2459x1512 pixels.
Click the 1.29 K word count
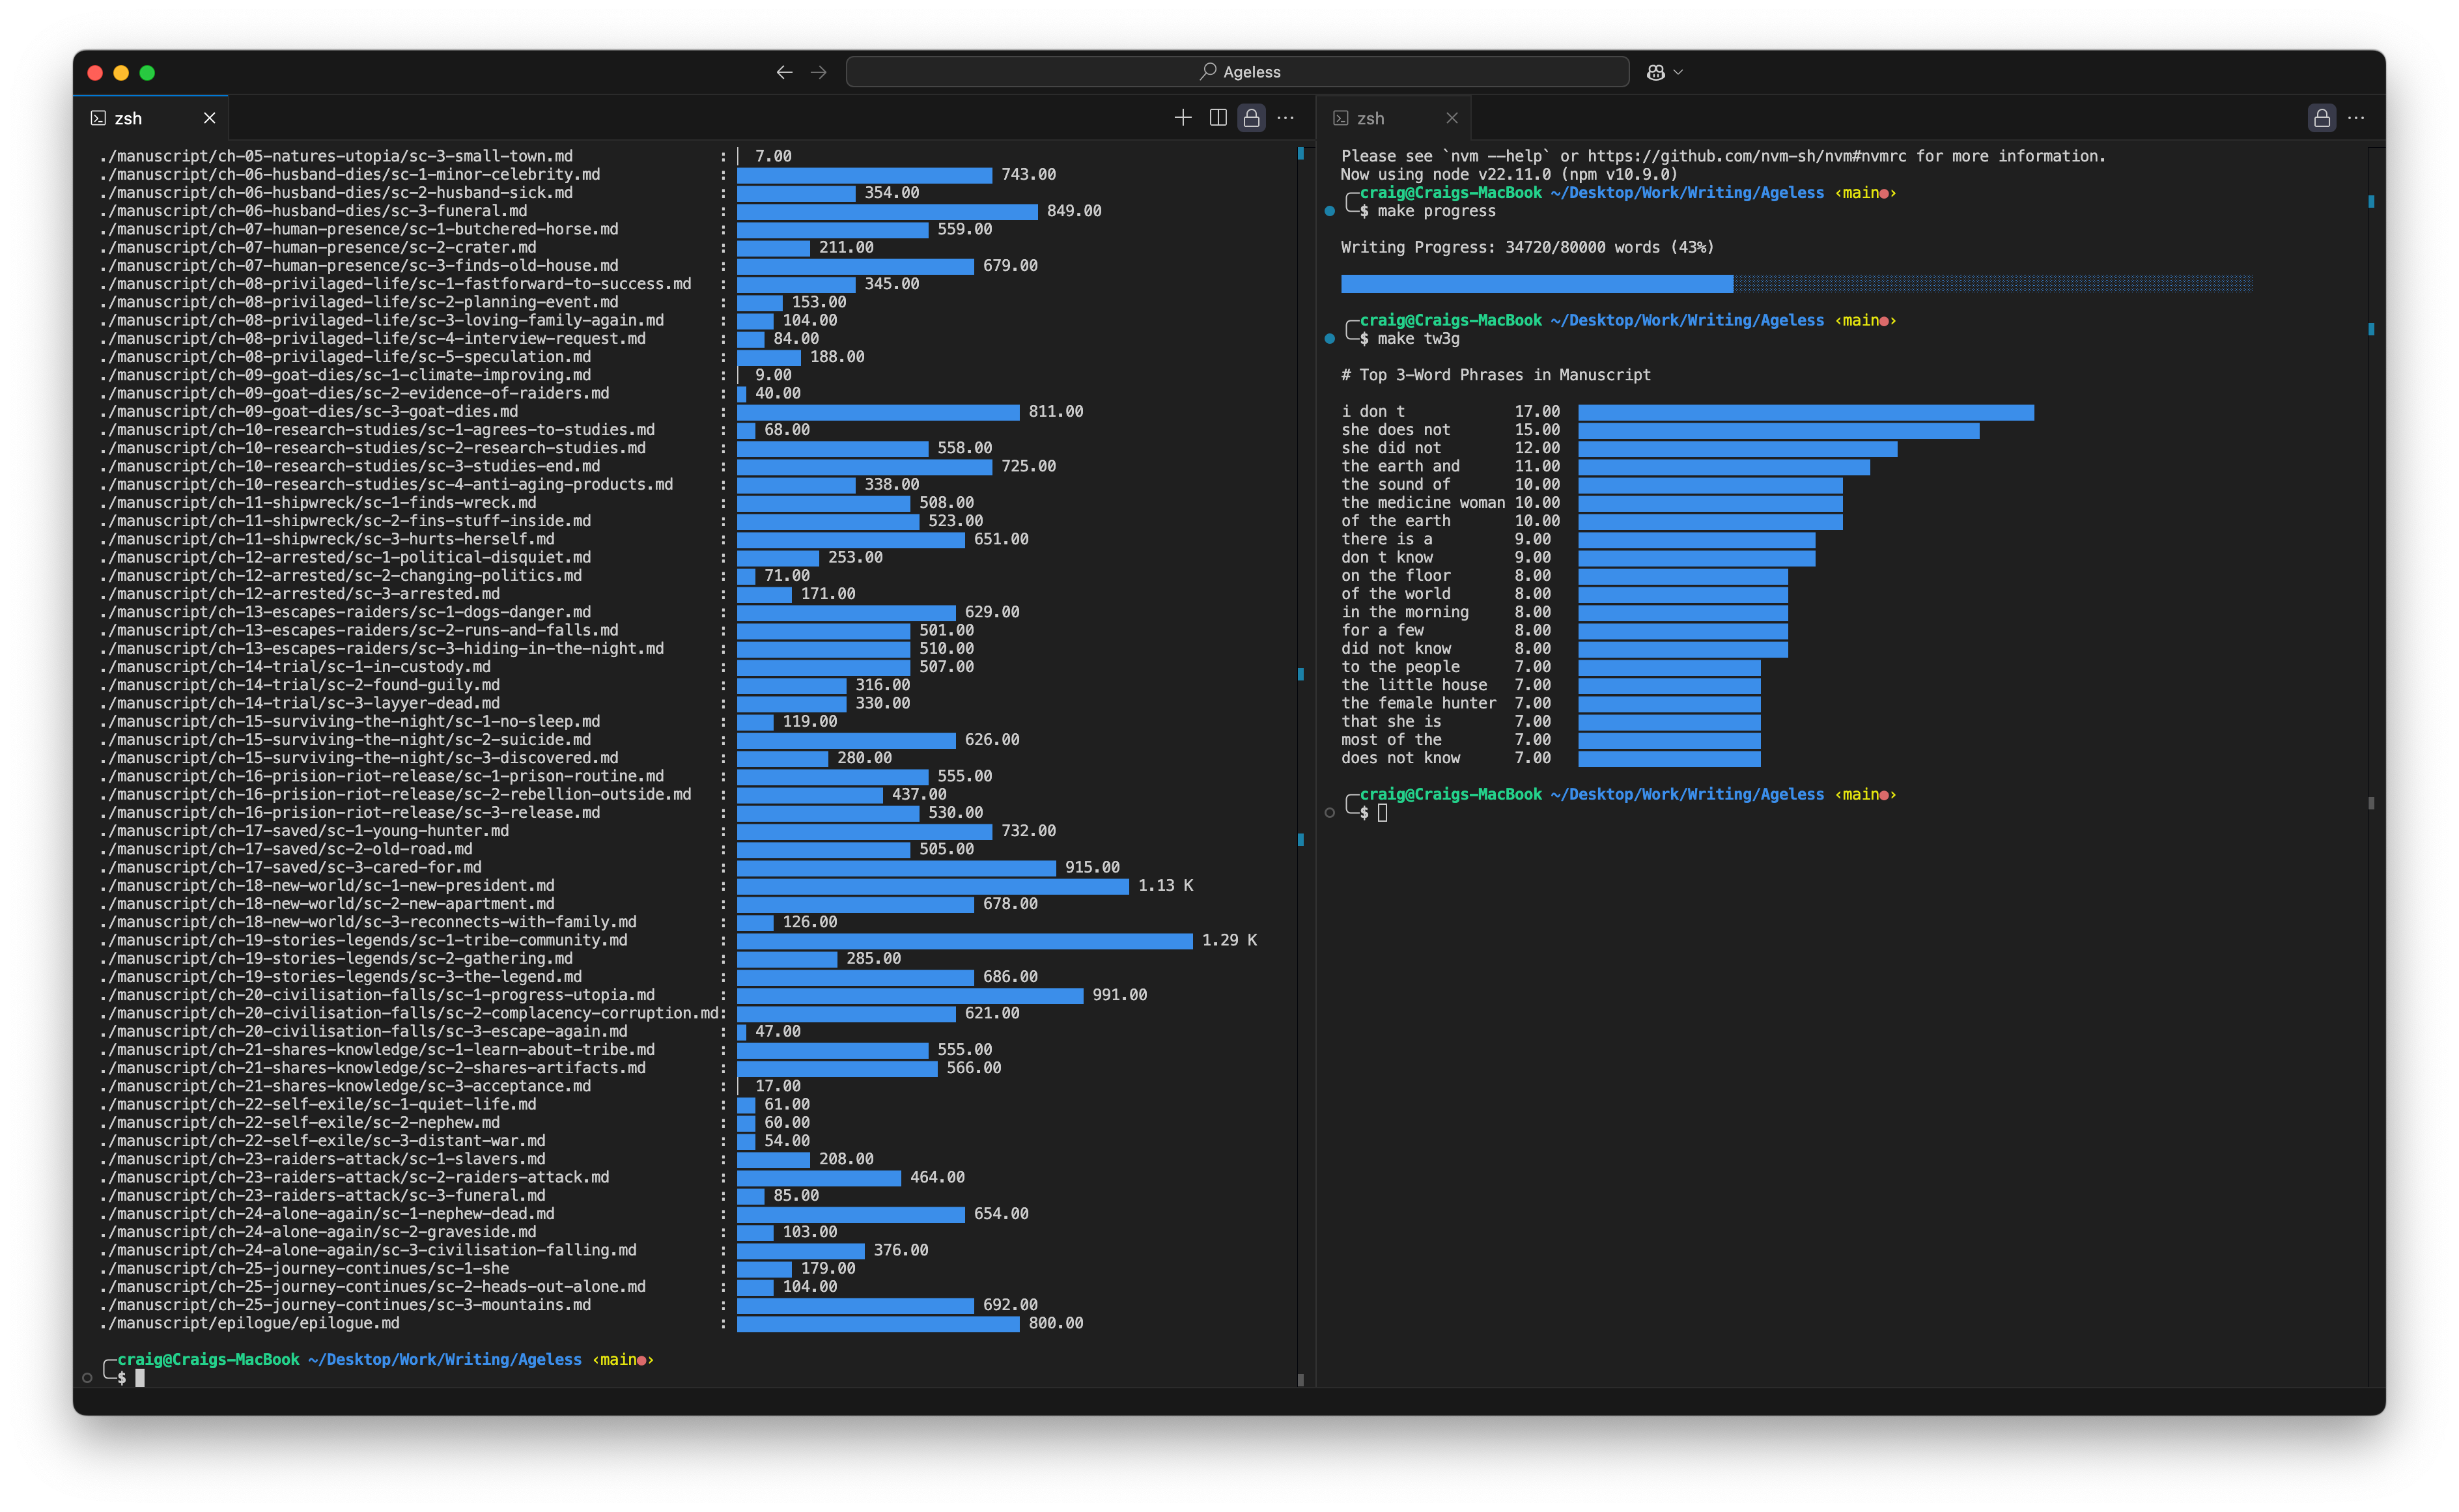1229,940
